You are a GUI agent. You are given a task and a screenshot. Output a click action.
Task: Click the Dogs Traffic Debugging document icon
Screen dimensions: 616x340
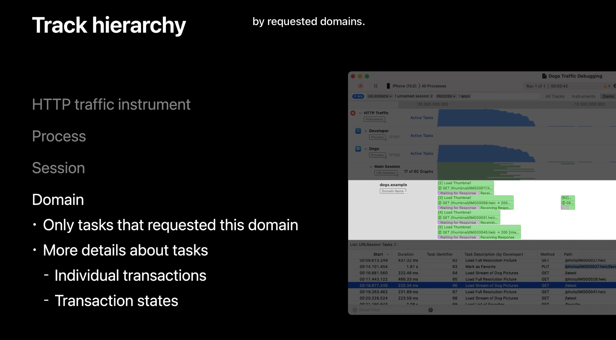(544, 76)
